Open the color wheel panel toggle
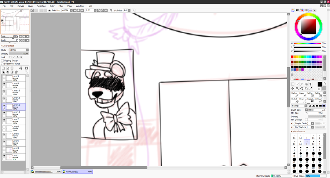The width and height of the screenshot is (330, 178). tap(293, 10)
